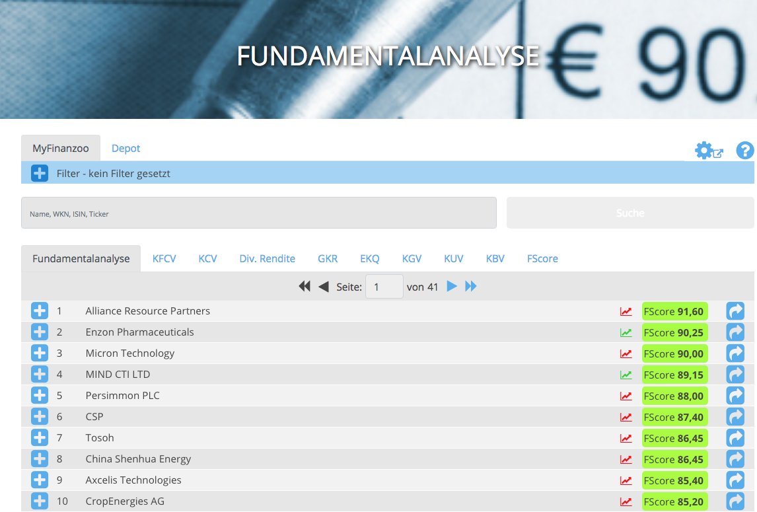Open chart icon for Tosoh
Viewport: 757px width, 512px height.
[626, 439]
